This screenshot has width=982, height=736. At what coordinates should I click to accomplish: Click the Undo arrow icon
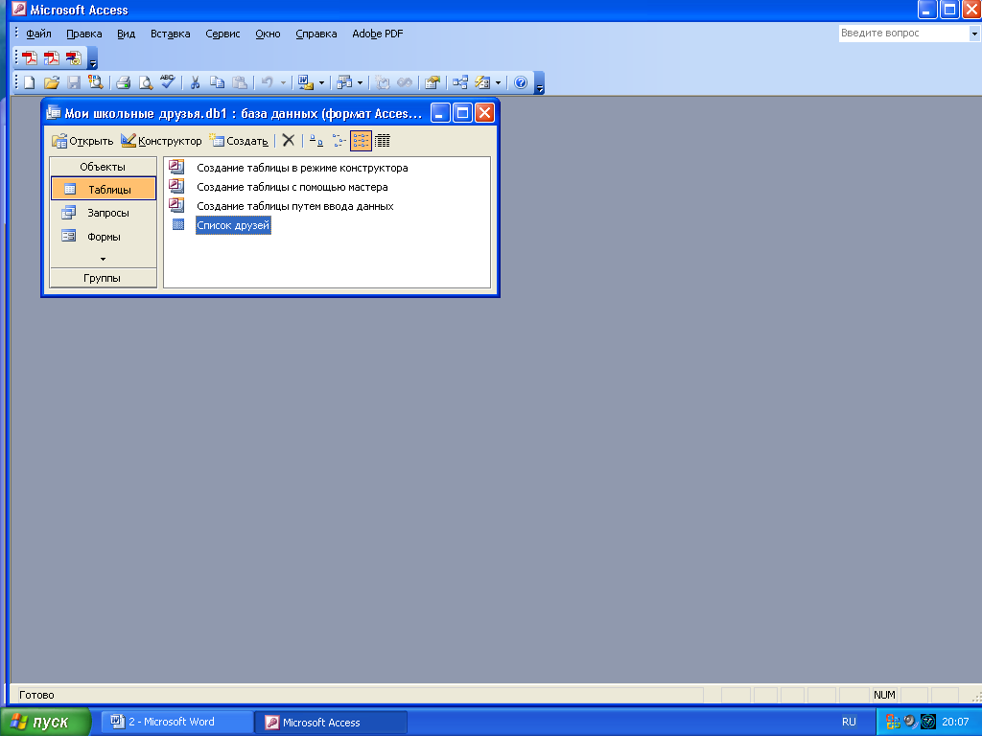[x=267, y=82]
